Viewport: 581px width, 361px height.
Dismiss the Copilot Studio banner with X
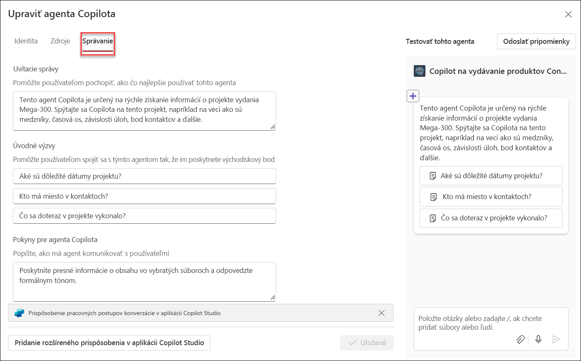(x=381, y=313)
